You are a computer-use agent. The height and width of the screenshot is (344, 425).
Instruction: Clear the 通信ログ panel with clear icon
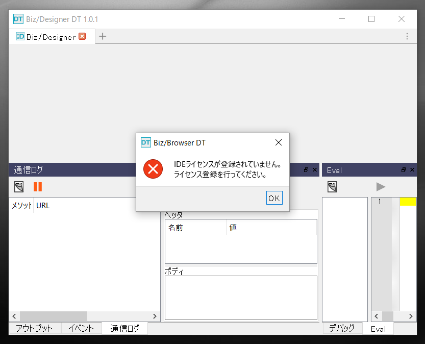coord(19,187)
